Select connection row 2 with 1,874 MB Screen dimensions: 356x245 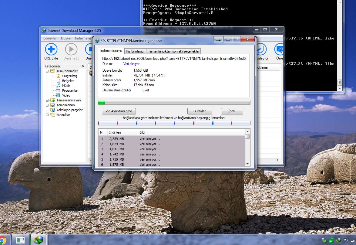(172, 144)
